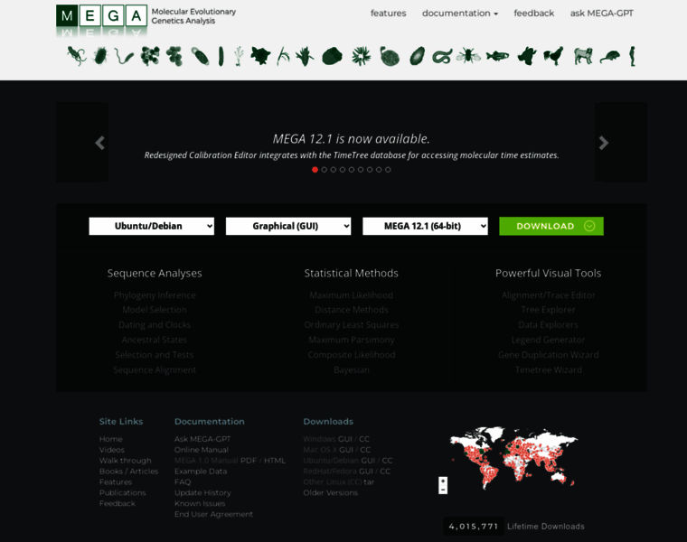The height and width of the screenshot is (542, 687).
Task: Click the oval seed-shaped icon
Action: pyautogui.click(x=417, y=56)
